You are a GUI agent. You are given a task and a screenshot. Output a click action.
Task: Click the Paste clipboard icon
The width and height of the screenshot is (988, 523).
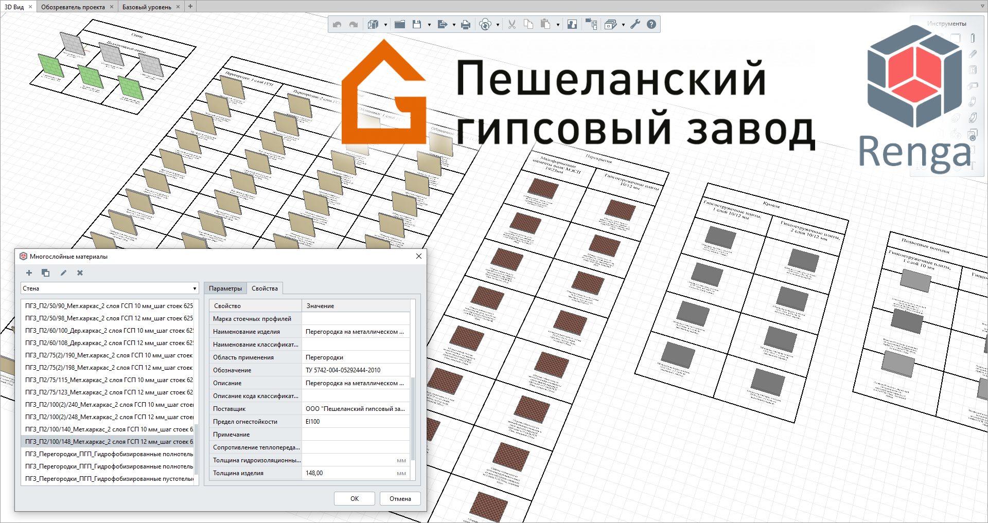545,24
